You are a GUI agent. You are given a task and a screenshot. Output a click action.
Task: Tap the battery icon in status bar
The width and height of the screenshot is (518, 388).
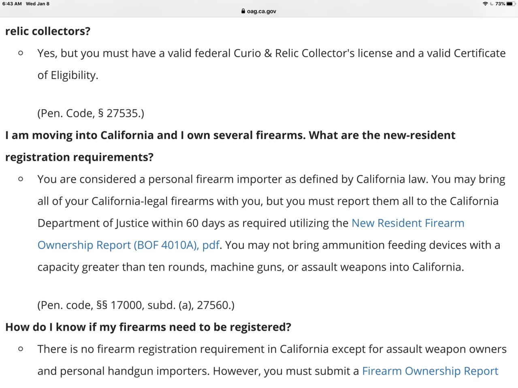tap(510, 4)
